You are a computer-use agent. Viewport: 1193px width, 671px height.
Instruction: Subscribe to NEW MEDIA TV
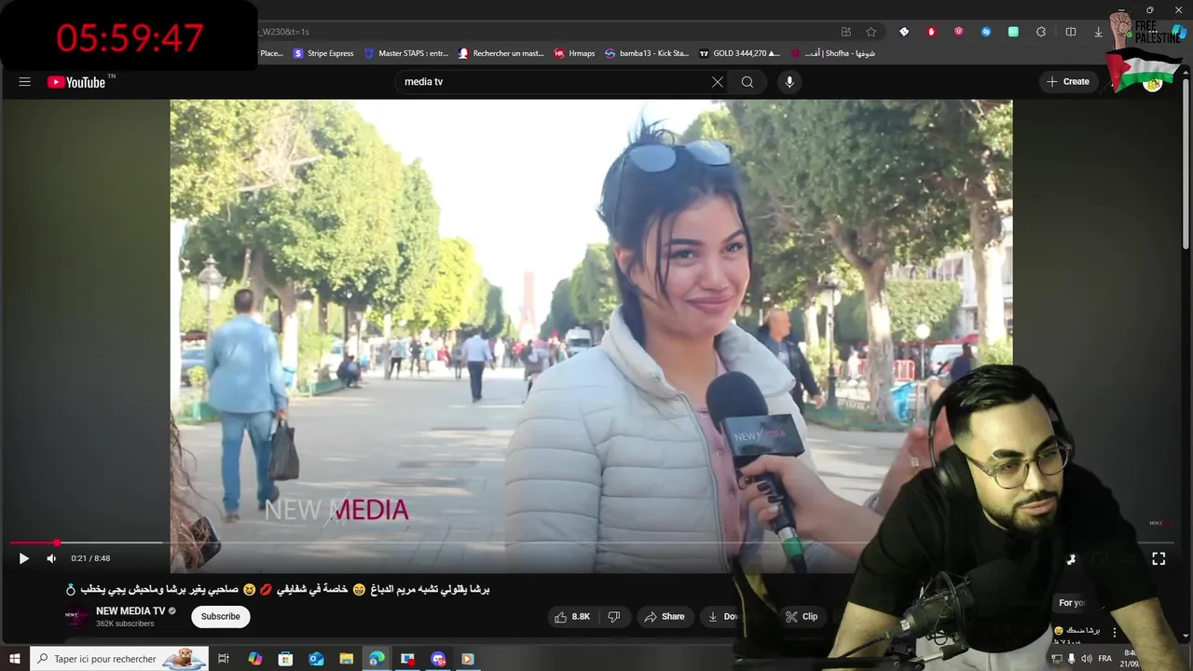221,616
